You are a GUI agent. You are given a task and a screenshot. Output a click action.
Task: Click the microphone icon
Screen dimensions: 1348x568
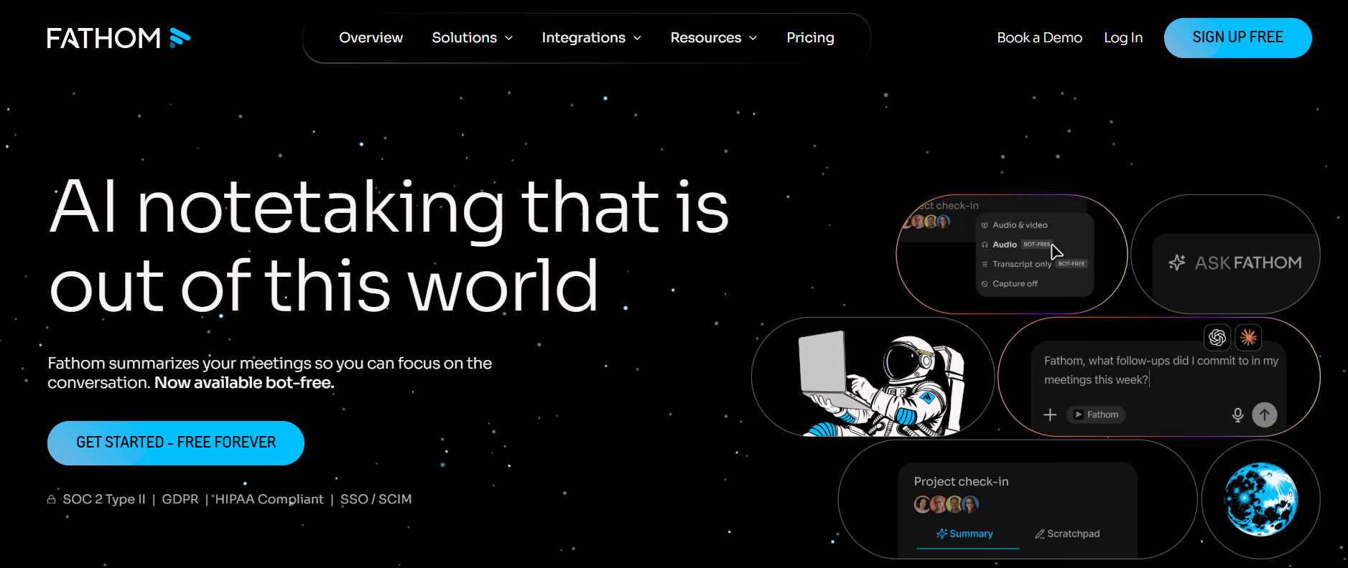(x=1237, y=415)
